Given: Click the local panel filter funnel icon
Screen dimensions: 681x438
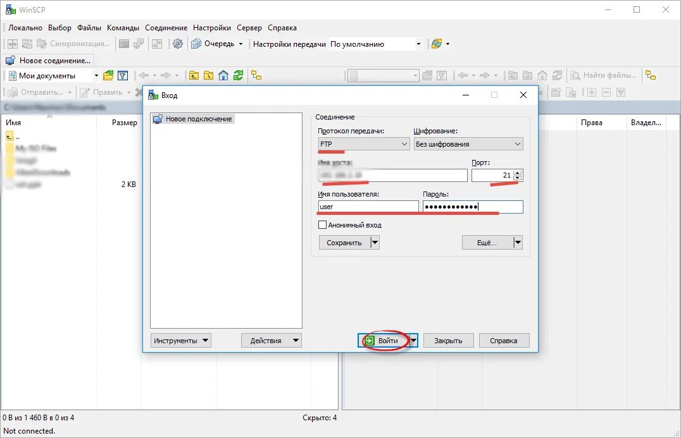Looking at the screenshot, I should [x=123, y=75].
